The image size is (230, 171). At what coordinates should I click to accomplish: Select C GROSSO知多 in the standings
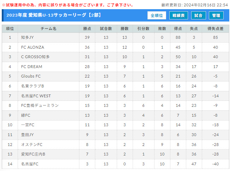pos(35,57)
